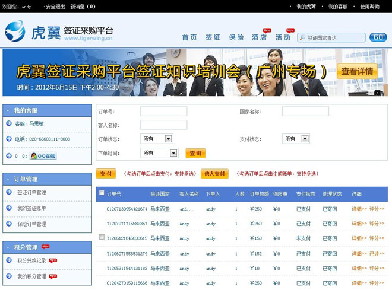392x290 pixels.
Task: Open the 支付状态 dropdown
Action: coord(296,139)
